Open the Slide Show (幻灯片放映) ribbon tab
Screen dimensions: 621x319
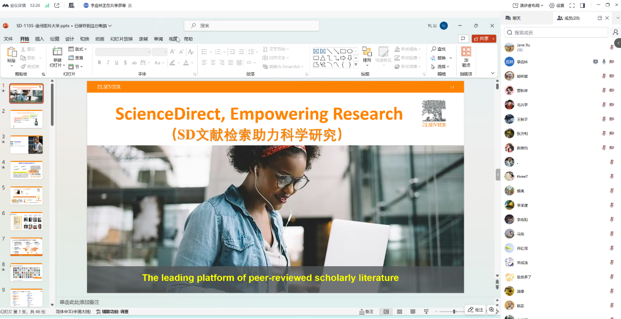pyautogui.click(x=121, y=39)
